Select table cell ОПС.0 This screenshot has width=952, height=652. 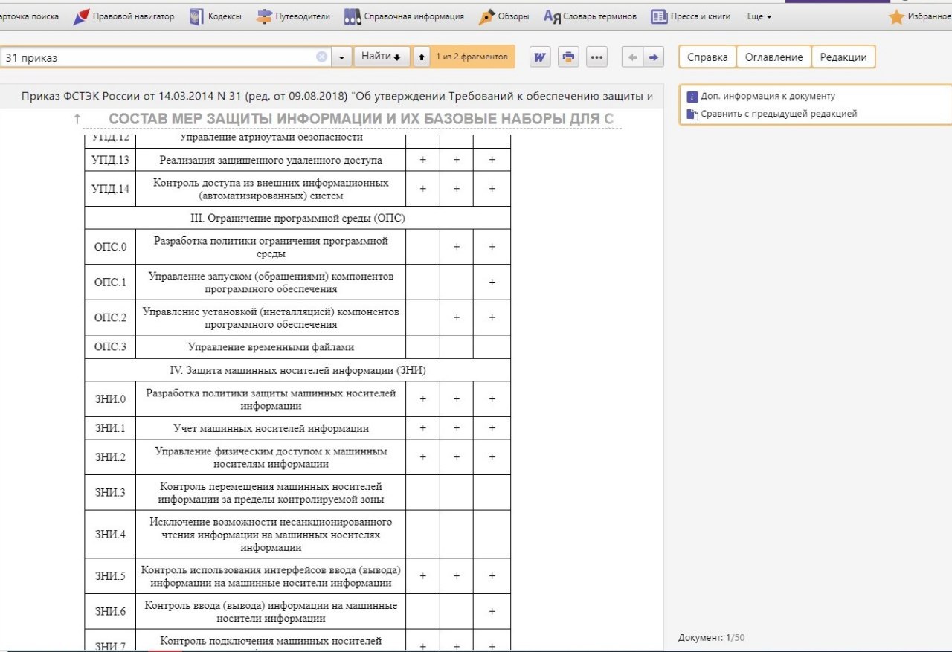[110, 247]
